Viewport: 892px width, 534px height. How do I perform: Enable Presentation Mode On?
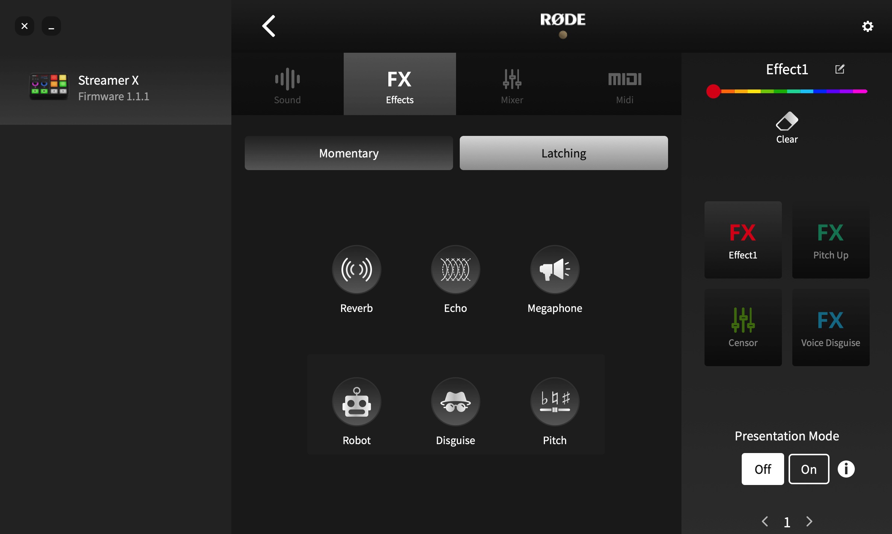[809, 469]
